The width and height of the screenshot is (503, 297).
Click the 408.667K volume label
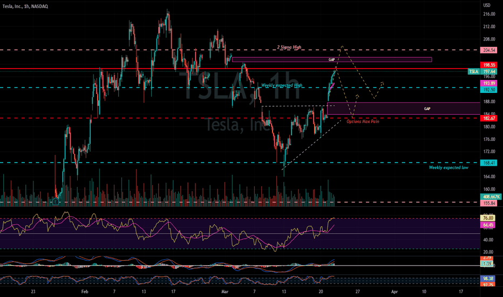coord(491,197)
